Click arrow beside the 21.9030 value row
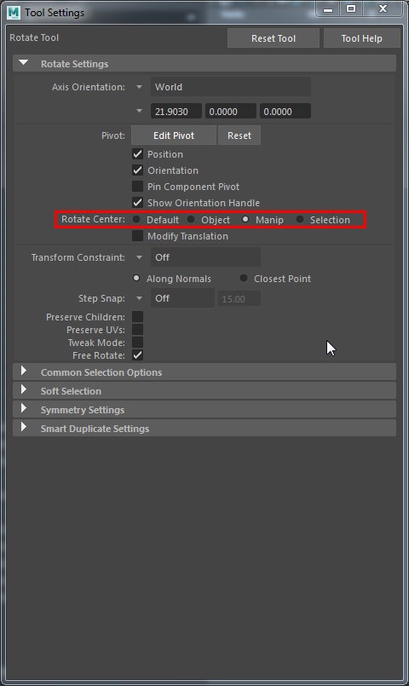The width and height of the screenshot is (409, 686). (x=139, y=111)
